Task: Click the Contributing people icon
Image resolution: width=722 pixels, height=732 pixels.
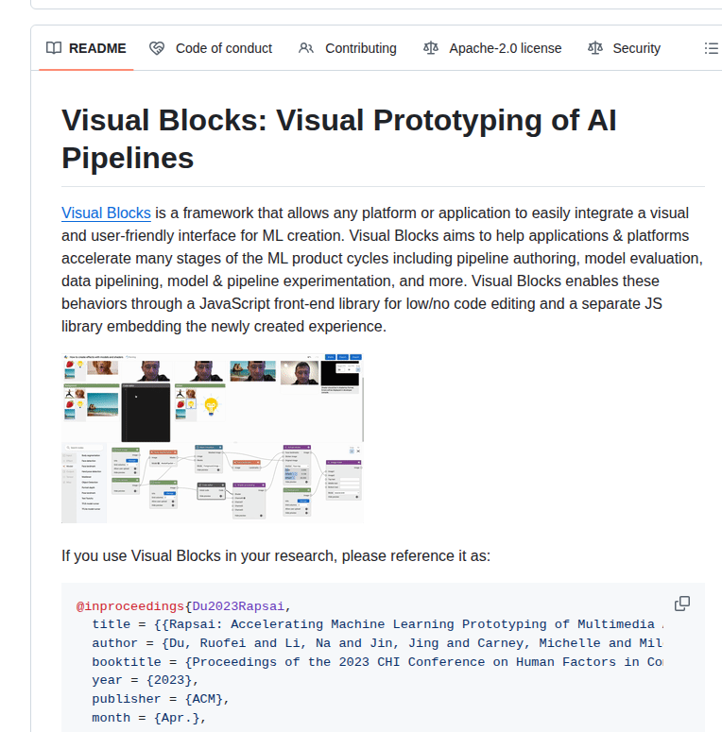Action: 306,48
